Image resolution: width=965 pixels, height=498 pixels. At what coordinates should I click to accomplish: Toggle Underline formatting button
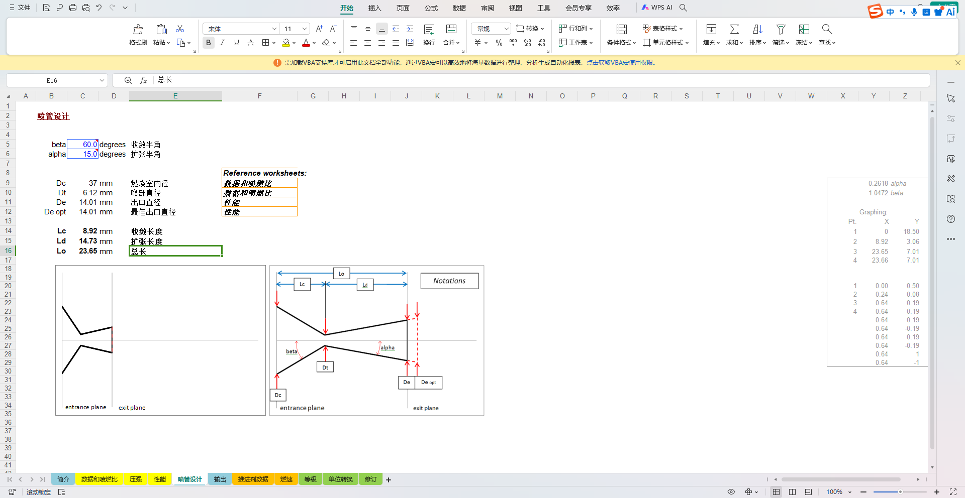(x=236, y=43)
